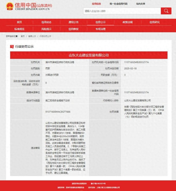Focus the enterprise name search field
The image size is (176, 191).
click(122, 11)
